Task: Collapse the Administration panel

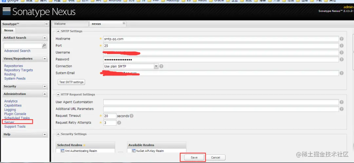Action: tap(45, 94)
